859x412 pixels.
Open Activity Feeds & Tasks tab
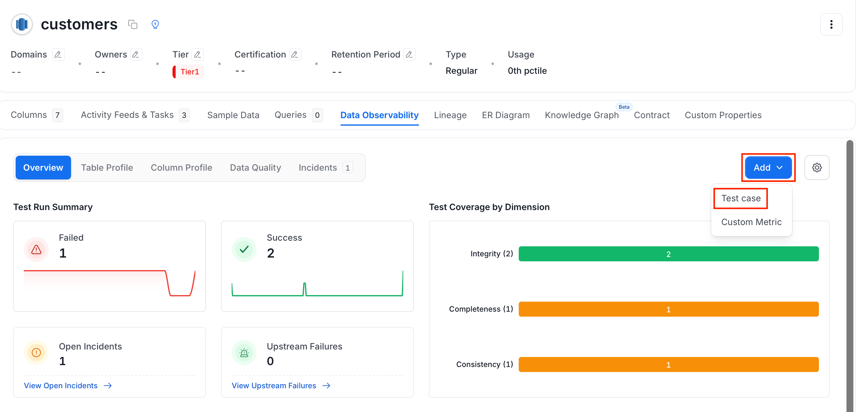[135, 115]
